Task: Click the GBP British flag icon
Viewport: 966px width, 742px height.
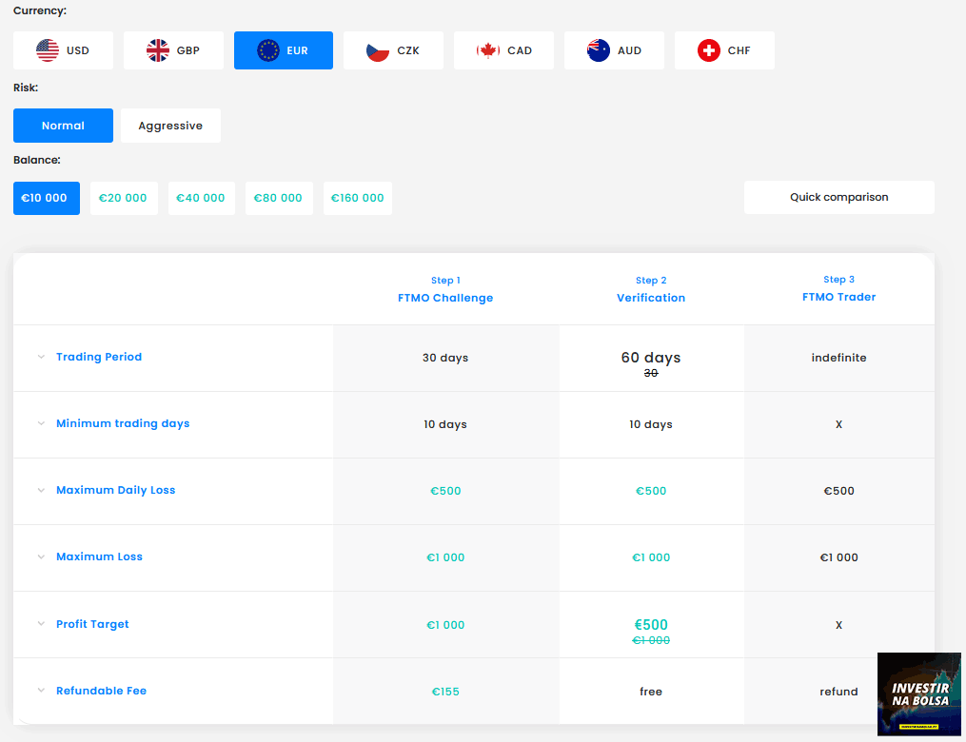Action: pyautogui.click(x=158, y=50)
